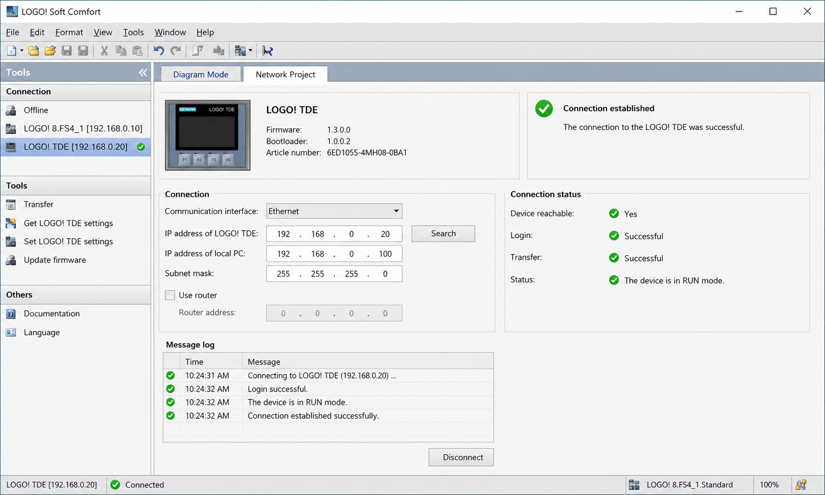The height and width of the screenshot is (495, 825).
Task: Click the Message column header
Action: coord(368,362)
